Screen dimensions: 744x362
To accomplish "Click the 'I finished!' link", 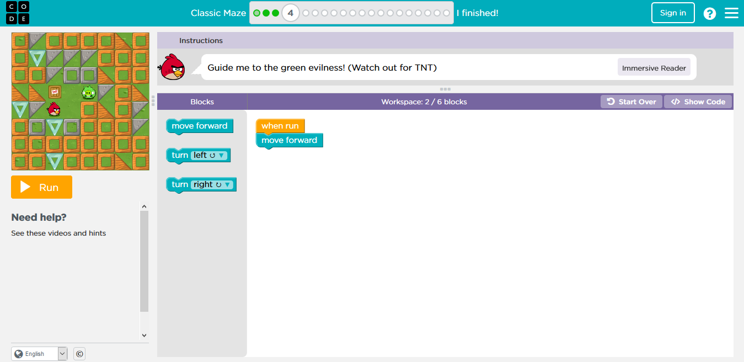I will click(x=478, y=13).
